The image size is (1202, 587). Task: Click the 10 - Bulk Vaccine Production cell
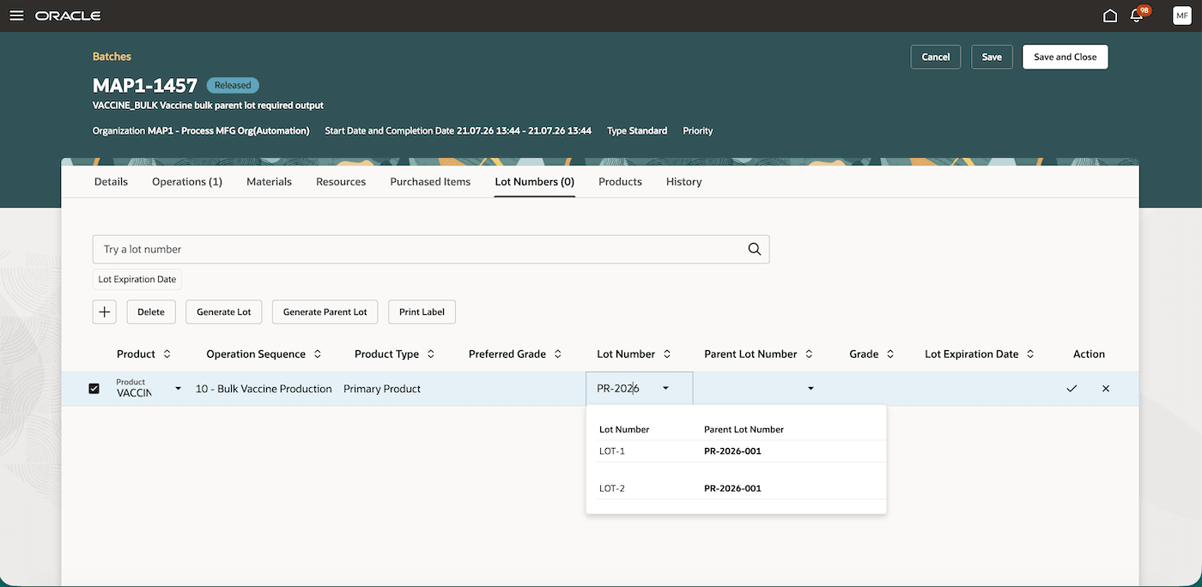(x=264, y=389)
